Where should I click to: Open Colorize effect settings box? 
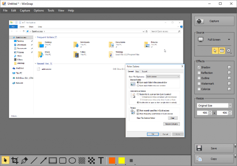229,89
